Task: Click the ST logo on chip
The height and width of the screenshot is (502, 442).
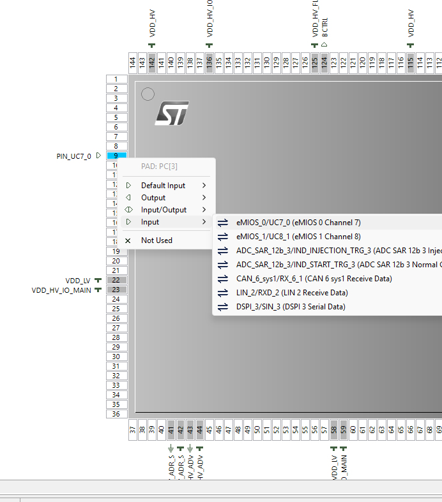Action: pos(172,114)
